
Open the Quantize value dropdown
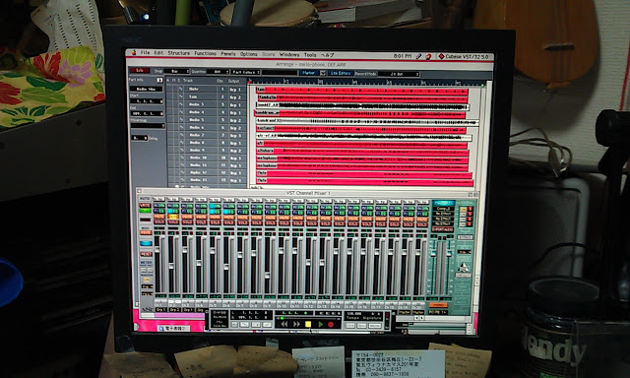[219, 72]
